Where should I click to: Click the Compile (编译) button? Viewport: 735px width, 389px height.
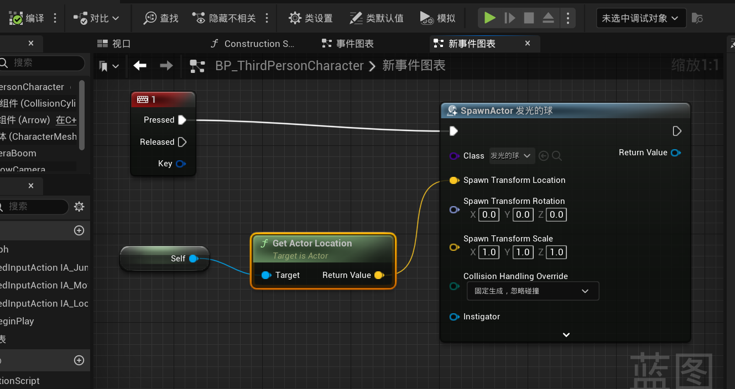coord(27,18)
